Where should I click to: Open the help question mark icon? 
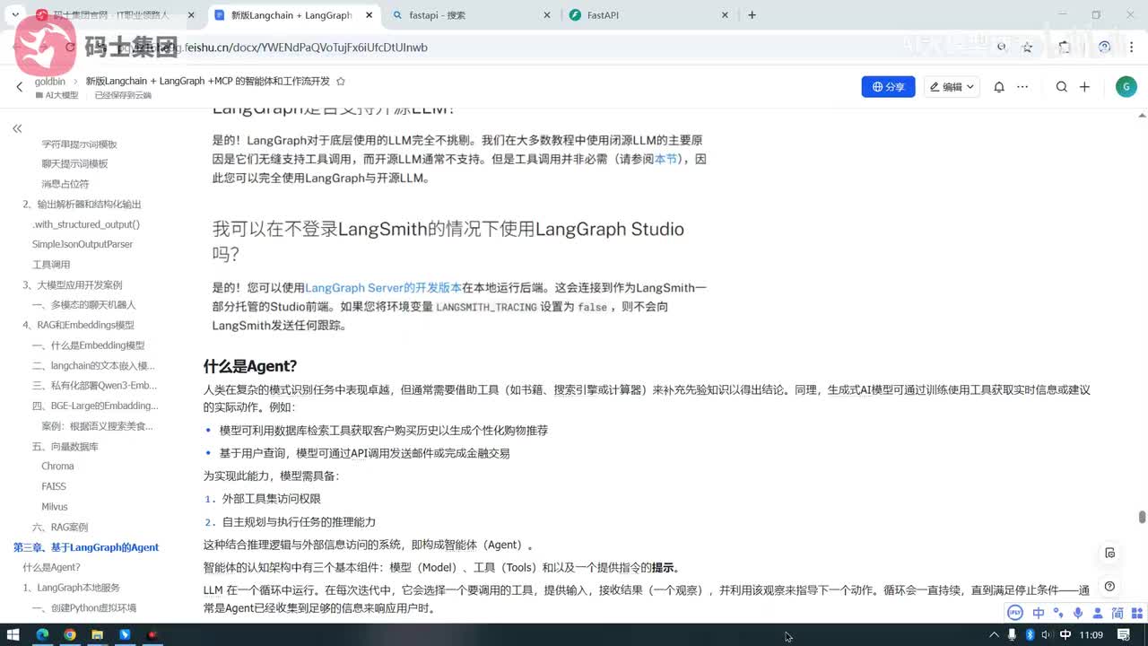pos(1110,587)
